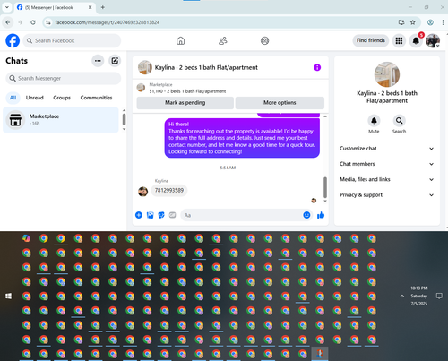Open a new Chrome tab

click(102, 7)
